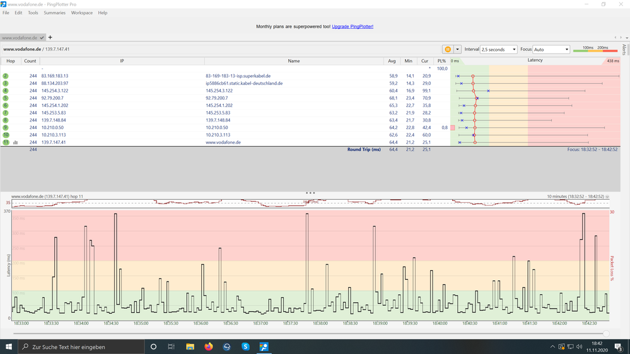This screenshot has width=630, height=354.
Task: Click the hop 11 graph bars icon
Action: (16, 143)
